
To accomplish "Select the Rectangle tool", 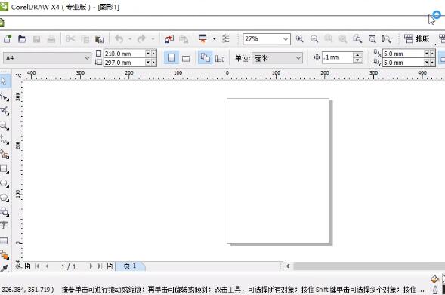I will click(5, 169).
